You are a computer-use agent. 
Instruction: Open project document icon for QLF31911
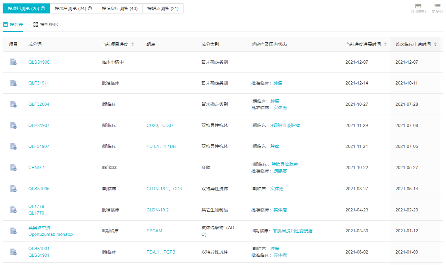(x=13, y=83)
